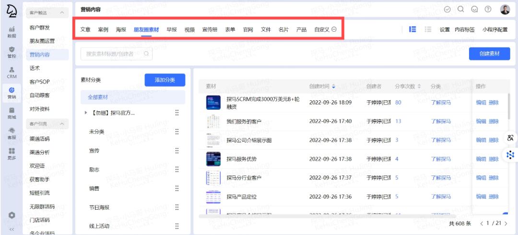Click the help question mark icon
The height and width of the screenshot is (235, 518).
(488, 9)
